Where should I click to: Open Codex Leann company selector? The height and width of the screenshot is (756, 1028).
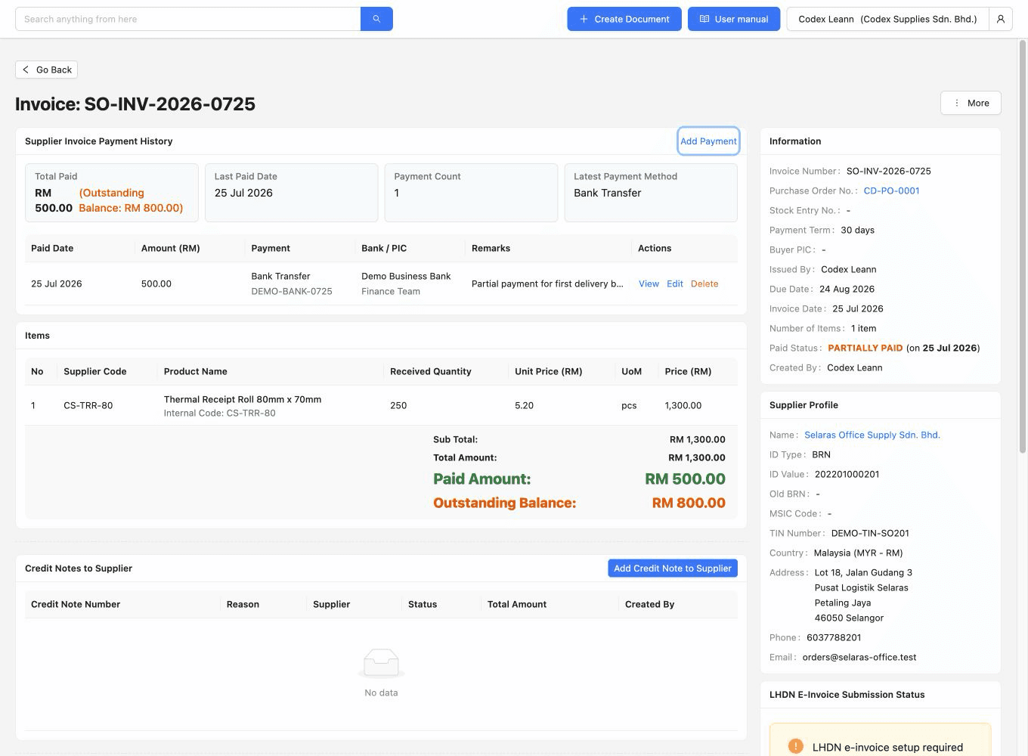(x=887, y=19)
